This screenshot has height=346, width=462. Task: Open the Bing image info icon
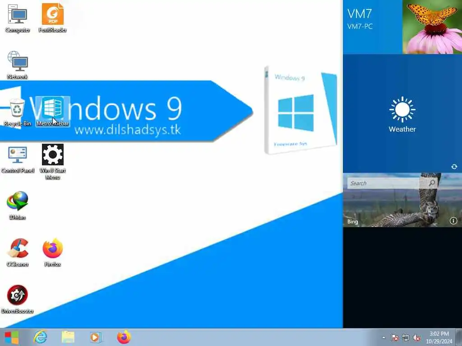[453, 221]
